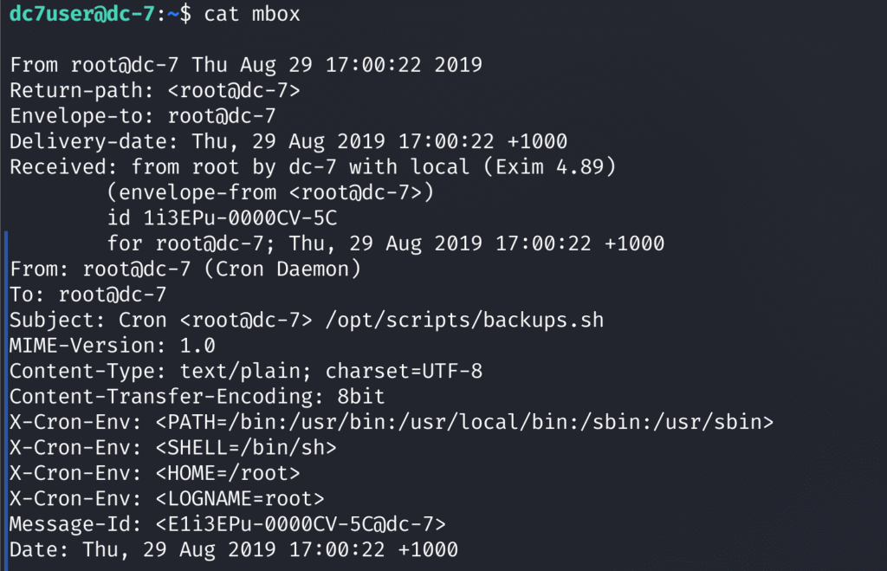Image resolution: width=887 pixels, height=571 pixels.
Task: Click the dc7user@dc-7 prompt text
Action: pos(82,14)
